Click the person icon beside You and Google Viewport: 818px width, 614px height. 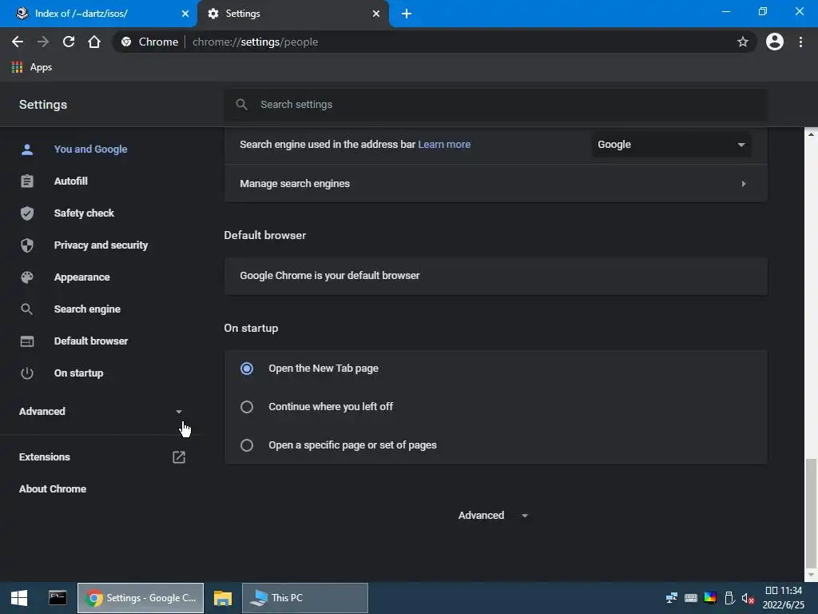tap(27, 150)
